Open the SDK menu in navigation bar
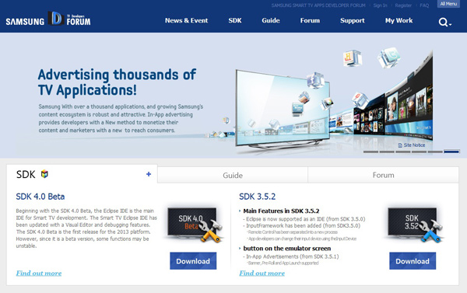Viewport: 467px width, 293px height. pos(235,20)
